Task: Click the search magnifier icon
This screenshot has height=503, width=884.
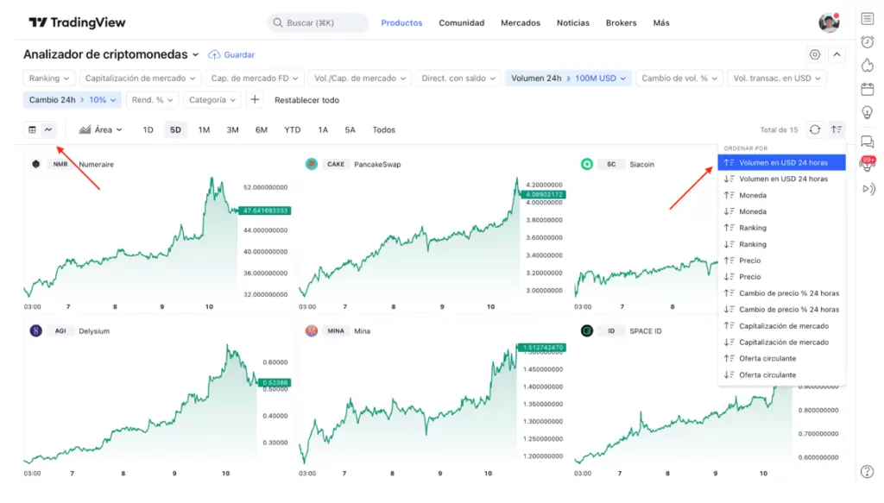Action: pos(277,22)
